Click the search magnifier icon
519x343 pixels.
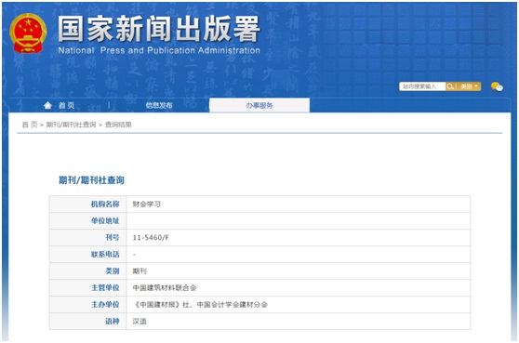click(x=450, y=86)
